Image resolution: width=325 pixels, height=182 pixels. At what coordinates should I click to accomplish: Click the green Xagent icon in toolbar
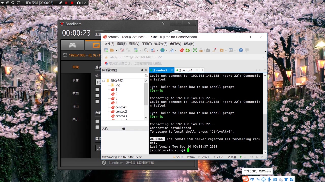pyautogui.click(x=187, y=50)
